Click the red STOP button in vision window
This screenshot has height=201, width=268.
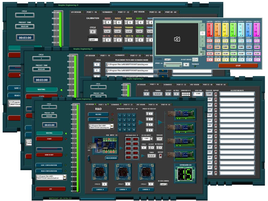point(238,66)
